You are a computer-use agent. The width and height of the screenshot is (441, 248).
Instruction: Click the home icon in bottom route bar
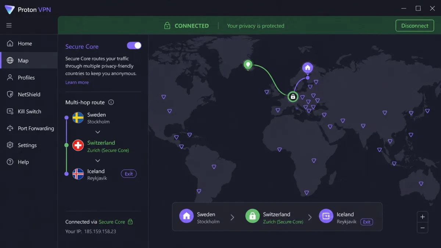[186, 216]
